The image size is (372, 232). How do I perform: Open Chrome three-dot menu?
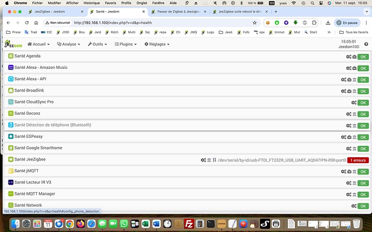tap(366, 23)
